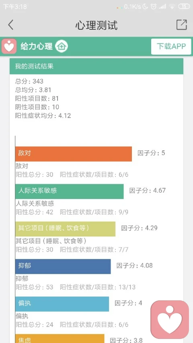This screenshot has width=193, height=343.
Task: Select the light blue 偏执 bar
Action: pyautogui.click(x=62, y=304)
